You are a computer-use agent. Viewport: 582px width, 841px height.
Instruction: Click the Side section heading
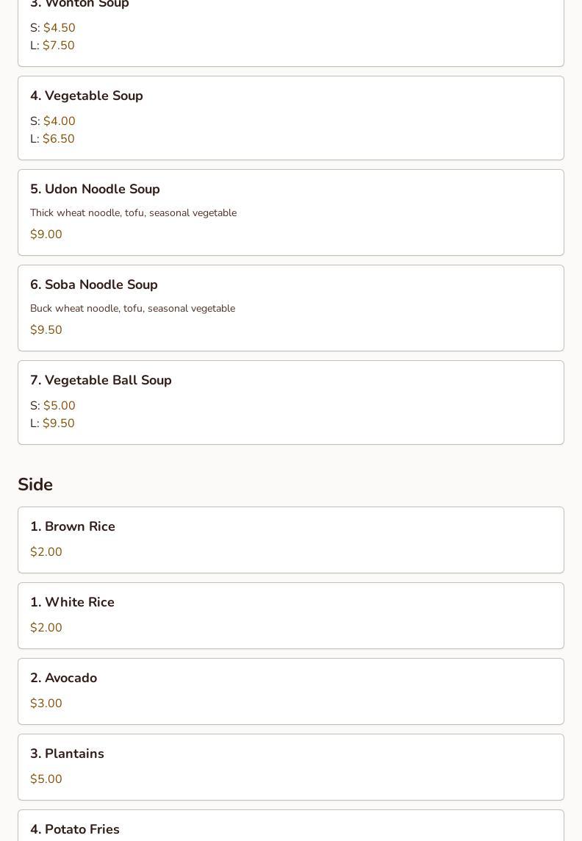pos(35,484)
